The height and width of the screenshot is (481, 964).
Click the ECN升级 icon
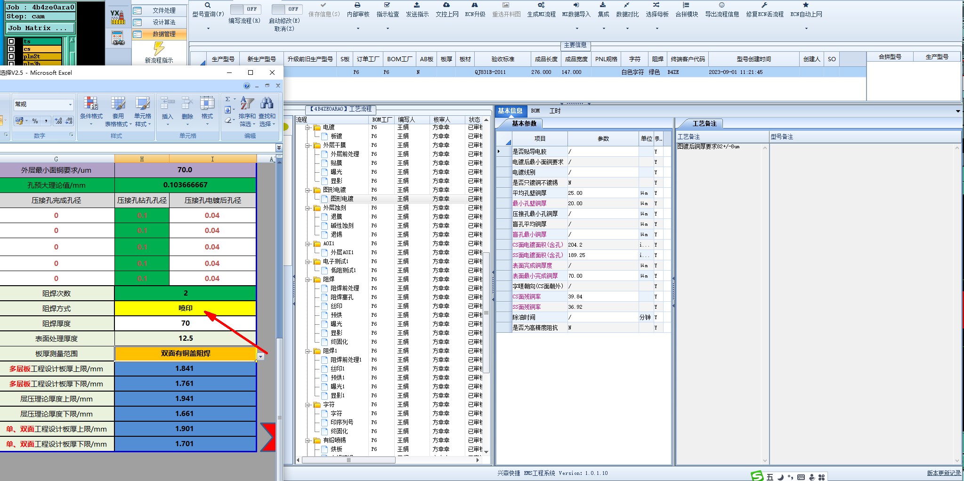[x=475, y=5]
